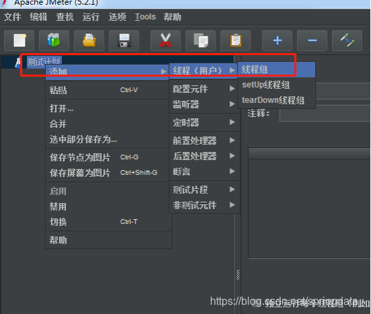Click the Copy pages icon
This screenshot has height=314, width=371.
201,40
